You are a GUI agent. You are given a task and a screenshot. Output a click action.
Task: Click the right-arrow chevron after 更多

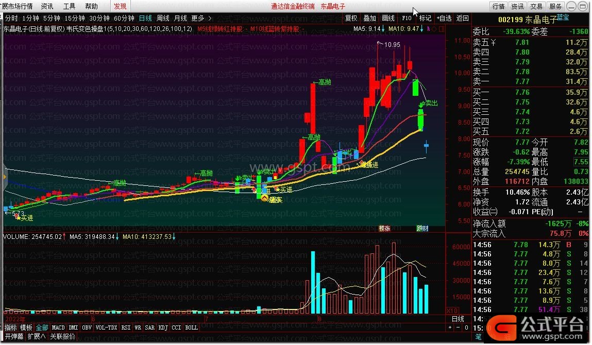pos(210,18)
